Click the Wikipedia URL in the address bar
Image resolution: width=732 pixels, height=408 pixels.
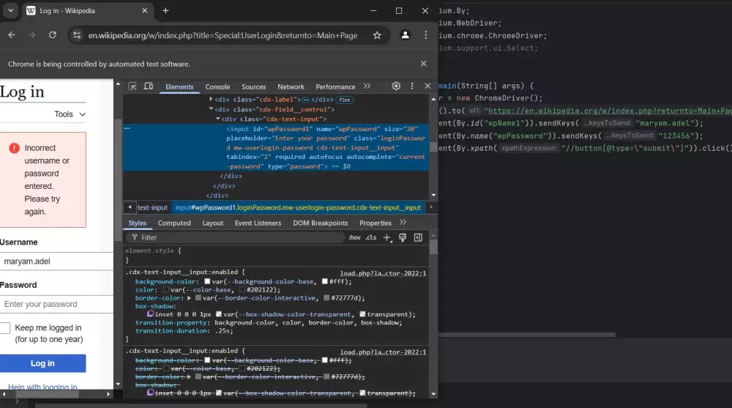click(223, 35)
